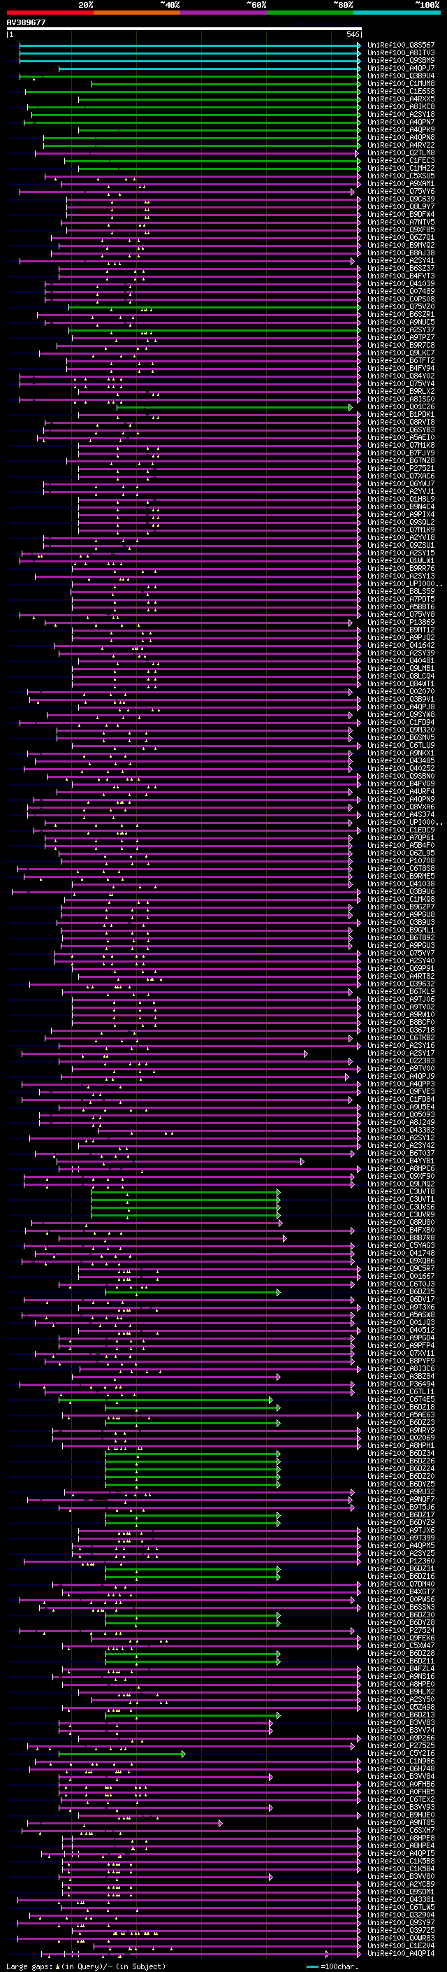Click the UniRef100_A9P266 label
Screen dimensions: 447x1972
click(x=401, y=1737)
